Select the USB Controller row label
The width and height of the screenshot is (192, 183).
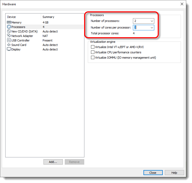coord(21,40)
